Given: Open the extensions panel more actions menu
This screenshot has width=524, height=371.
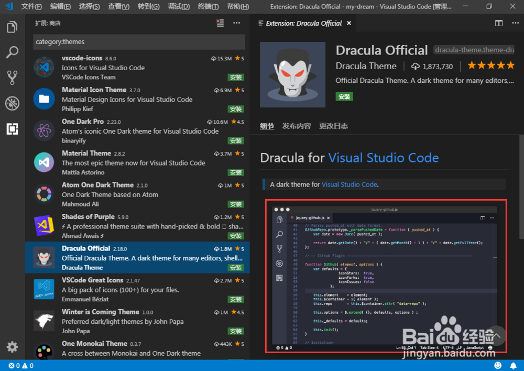Looking at the screenshot, I should point(237,23).
